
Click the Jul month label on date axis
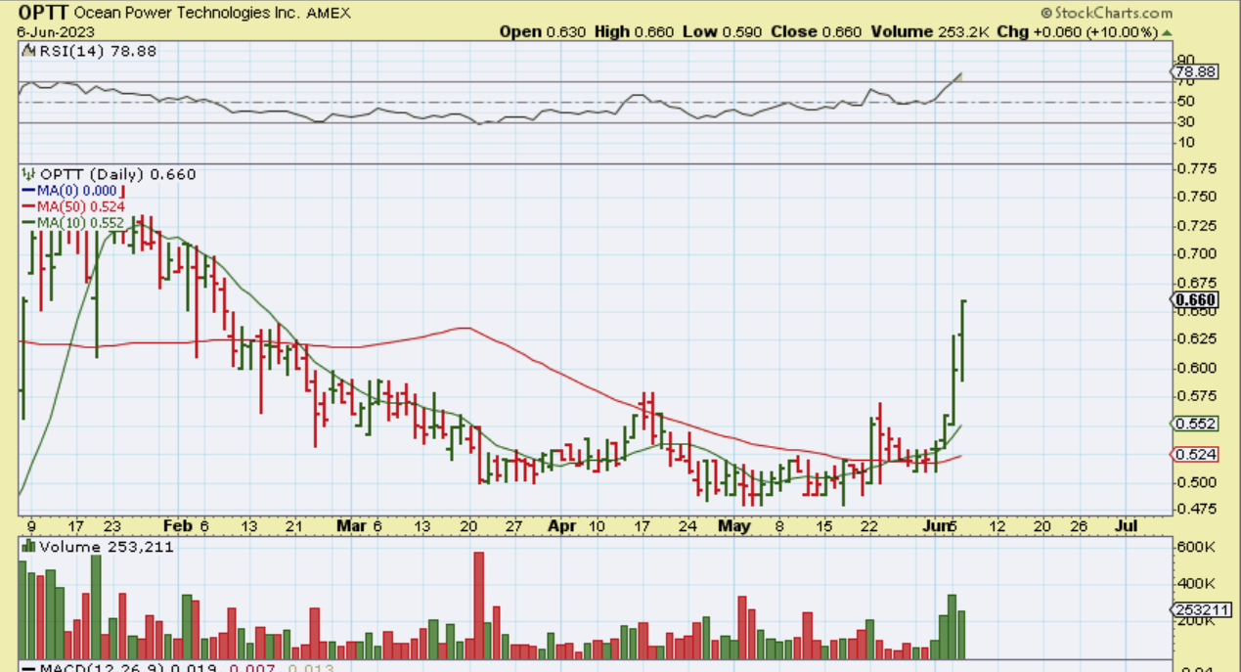[1126, 526]
